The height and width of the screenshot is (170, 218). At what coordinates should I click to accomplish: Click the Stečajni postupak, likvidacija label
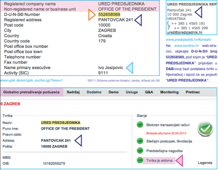169,141
